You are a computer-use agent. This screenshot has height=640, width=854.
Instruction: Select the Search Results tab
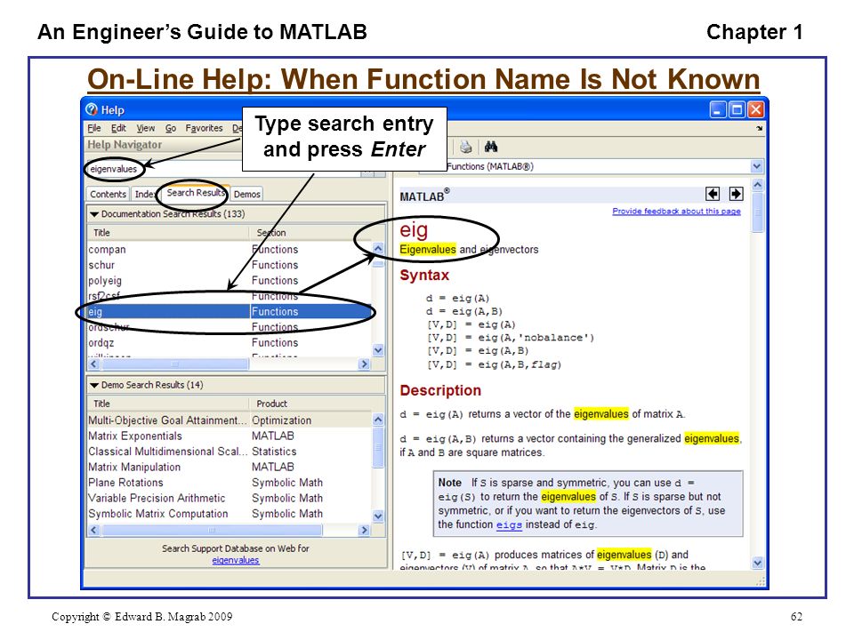point(195,193)
